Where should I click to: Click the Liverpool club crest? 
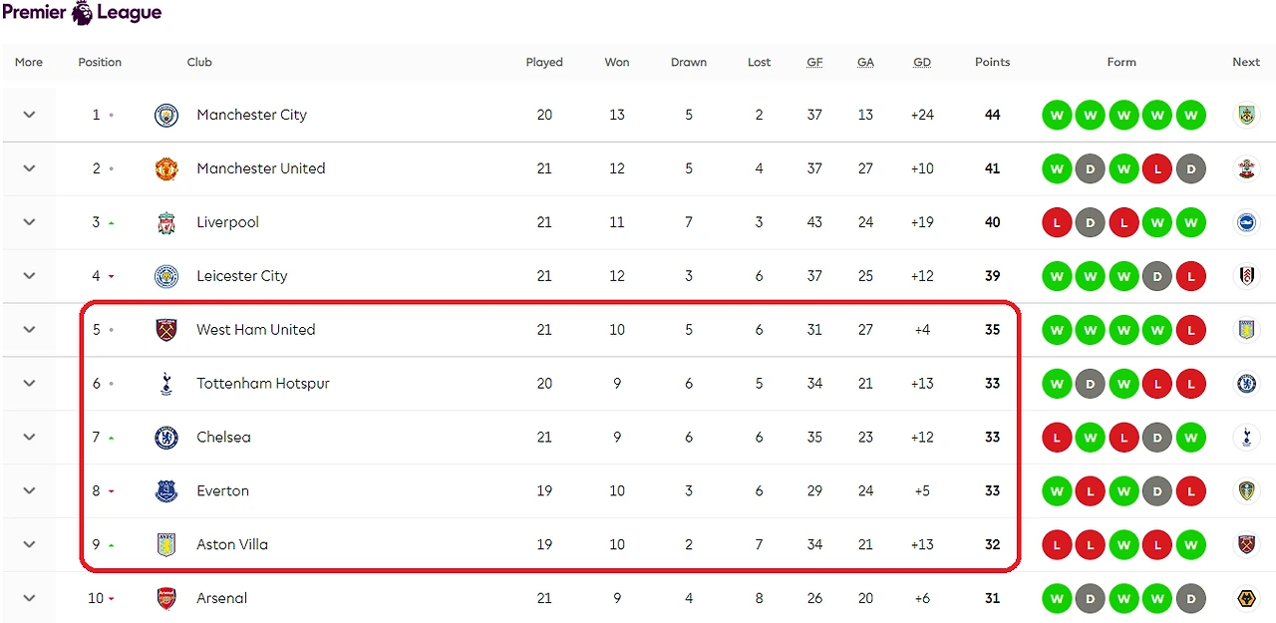166,222
